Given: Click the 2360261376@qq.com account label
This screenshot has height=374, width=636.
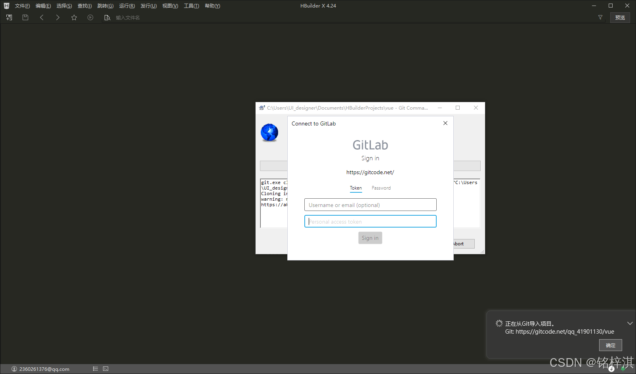Looking at the screenshot, I should [x=44, y=369].
